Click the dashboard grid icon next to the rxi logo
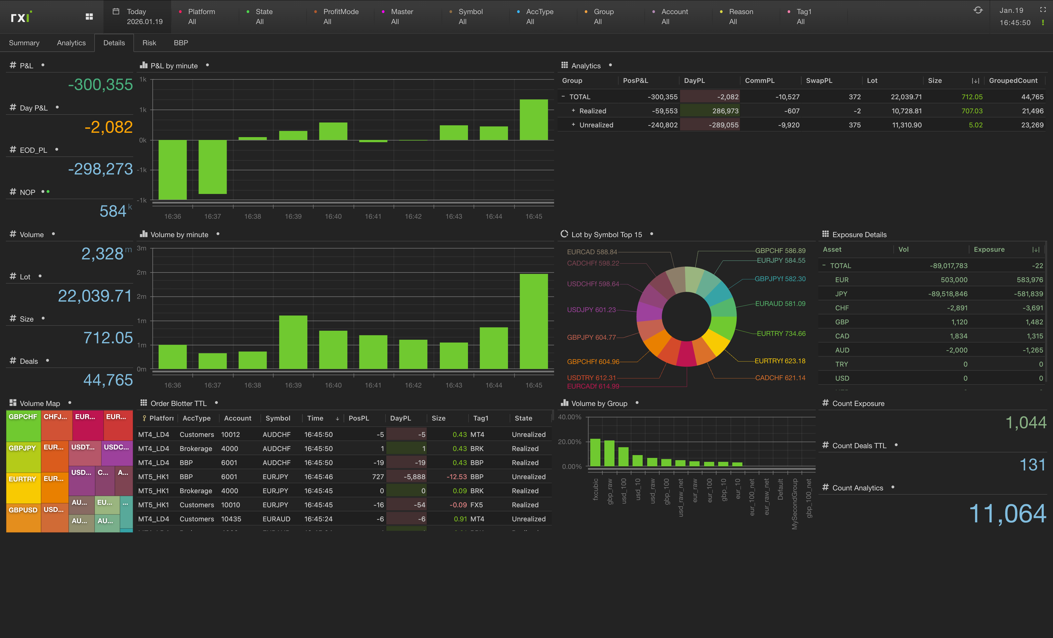 point(89,16)
